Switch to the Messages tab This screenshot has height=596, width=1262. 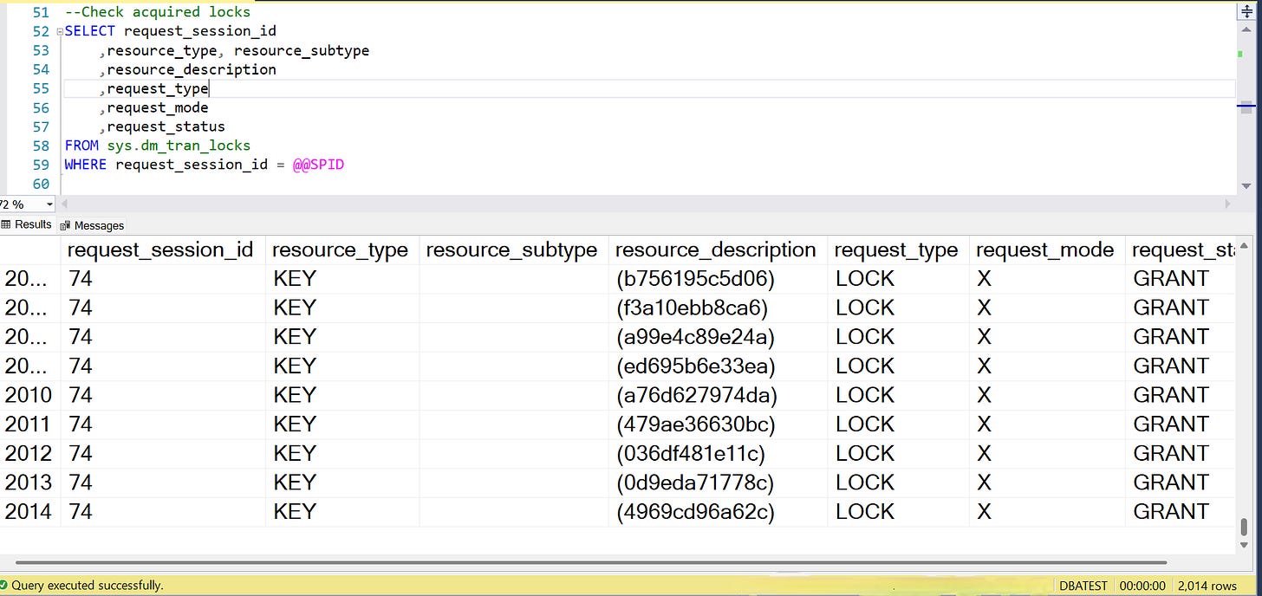(x=93, y=225)
